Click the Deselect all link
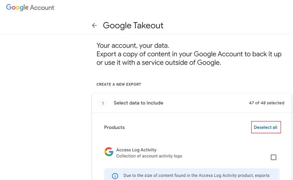Image resolution: width=293 pixels, height=180 pixels. pyautogui.click(x=266, y=127)
